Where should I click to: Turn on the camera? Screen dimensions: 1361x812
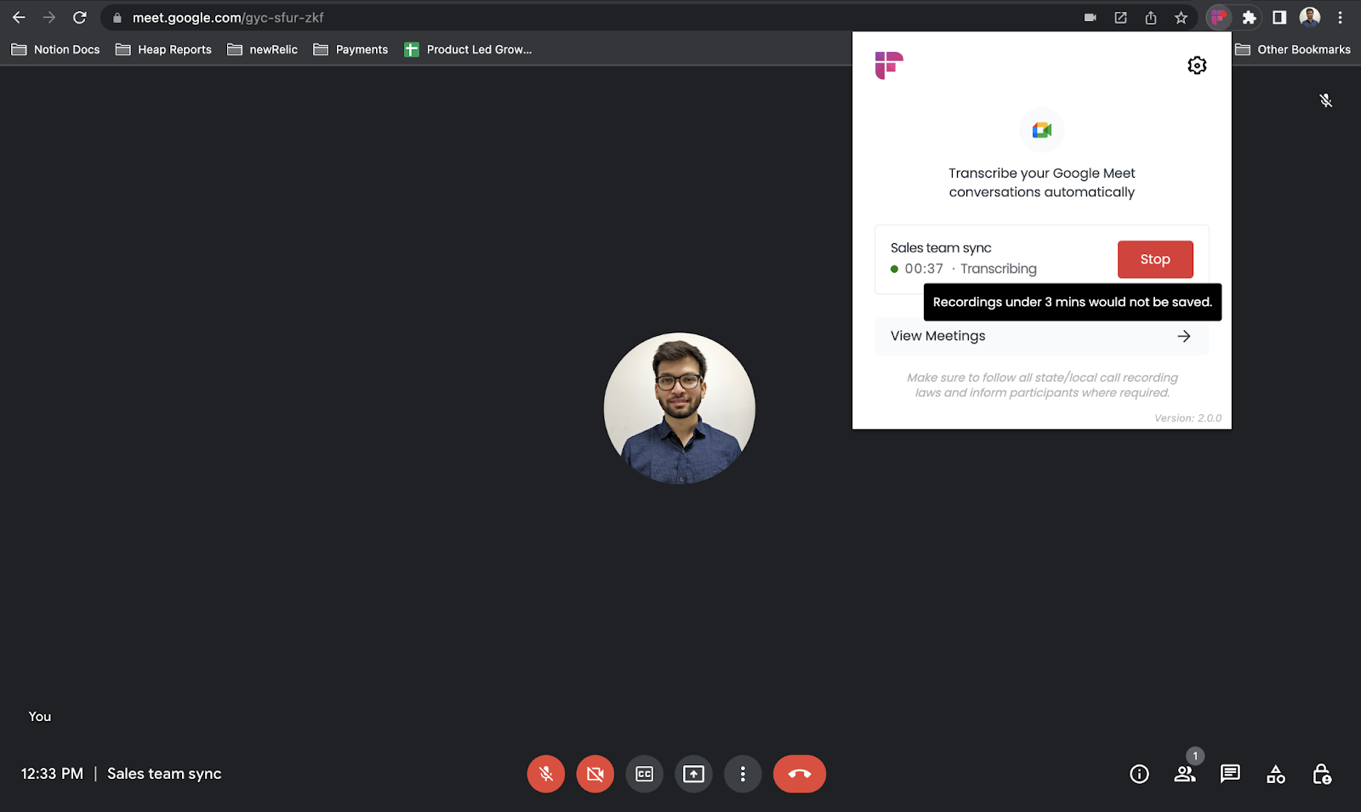click(x=595, y=774)
